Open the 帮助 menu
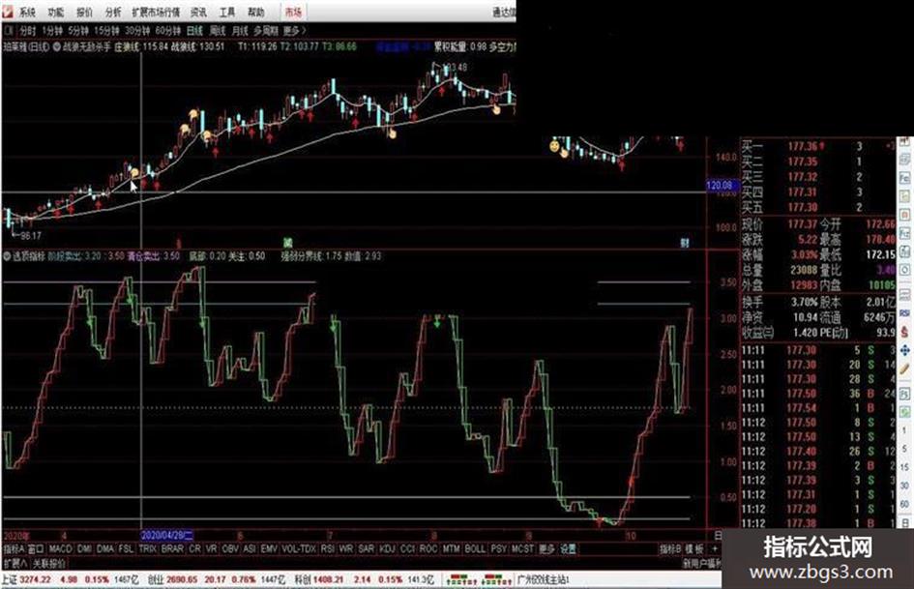Screen dimensions: 914x589 (256, 12)
